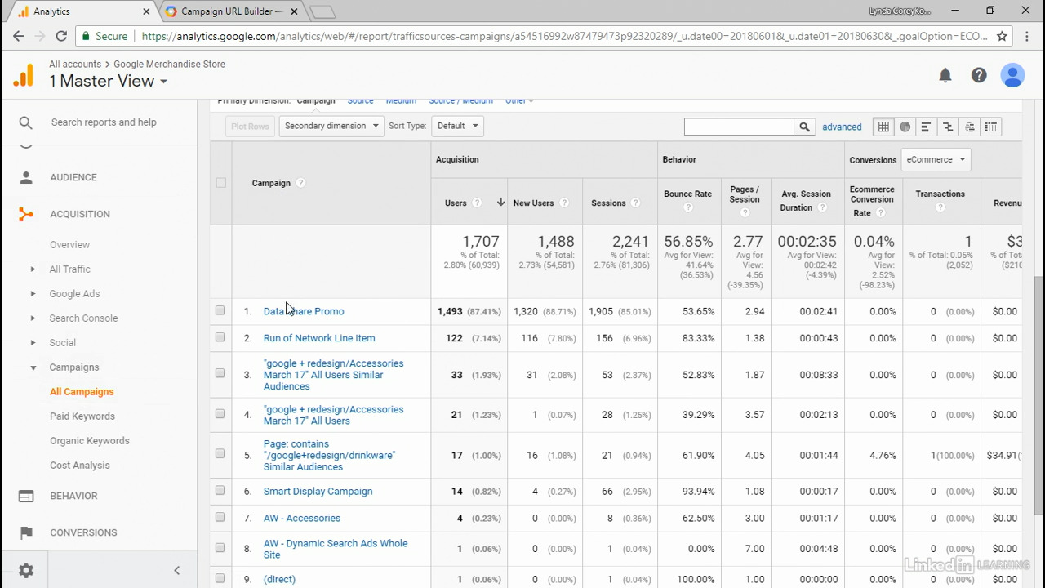Check the box for Run of Network Line Item
This screenshot has width=1045, height=588.
coord(220,336)
